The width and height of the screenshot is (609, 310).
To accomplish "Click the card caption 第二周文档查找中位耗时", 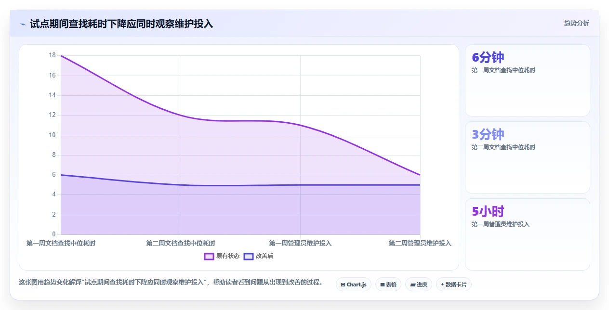I will [x=503, y=147].
